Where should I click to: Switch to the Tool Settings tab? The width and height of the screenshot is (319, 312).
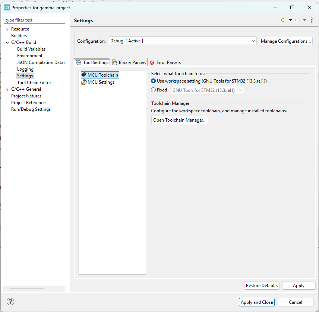point(92,62)
